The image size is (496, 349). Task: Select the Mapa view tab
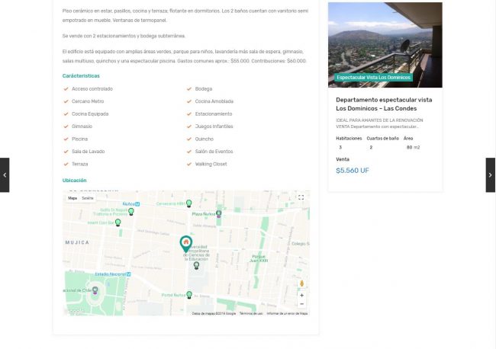click(x=72, y=198)
